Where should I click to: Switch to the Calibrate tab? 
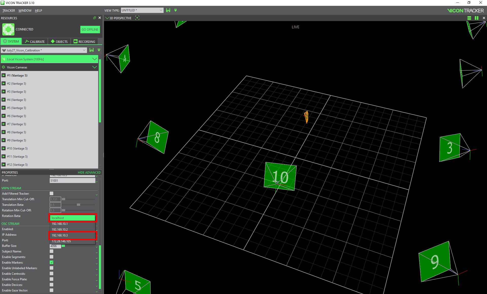pos(35,42)
